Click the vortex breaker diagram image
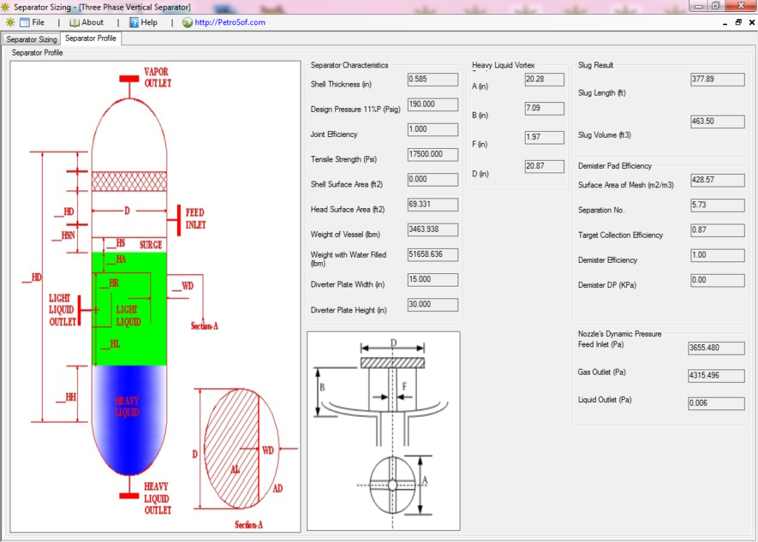This screenshot has width=758, height=542. tap(383, 429)
